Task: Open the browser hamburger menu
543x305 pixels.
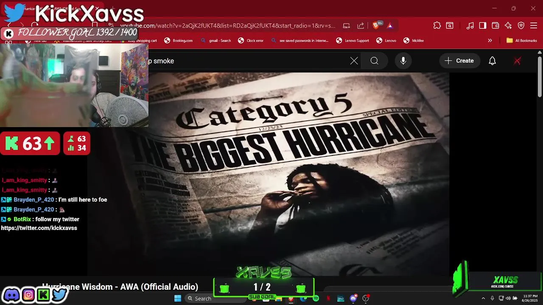Action: [x=534, y=25]
